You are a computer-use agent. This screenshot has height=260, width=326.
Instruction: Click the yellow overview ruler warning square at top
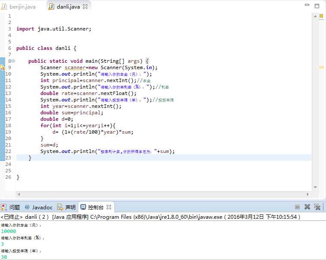click(321, 16)
